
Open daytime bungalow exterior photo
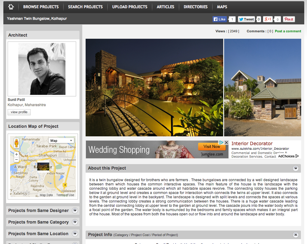click(263, 88)
